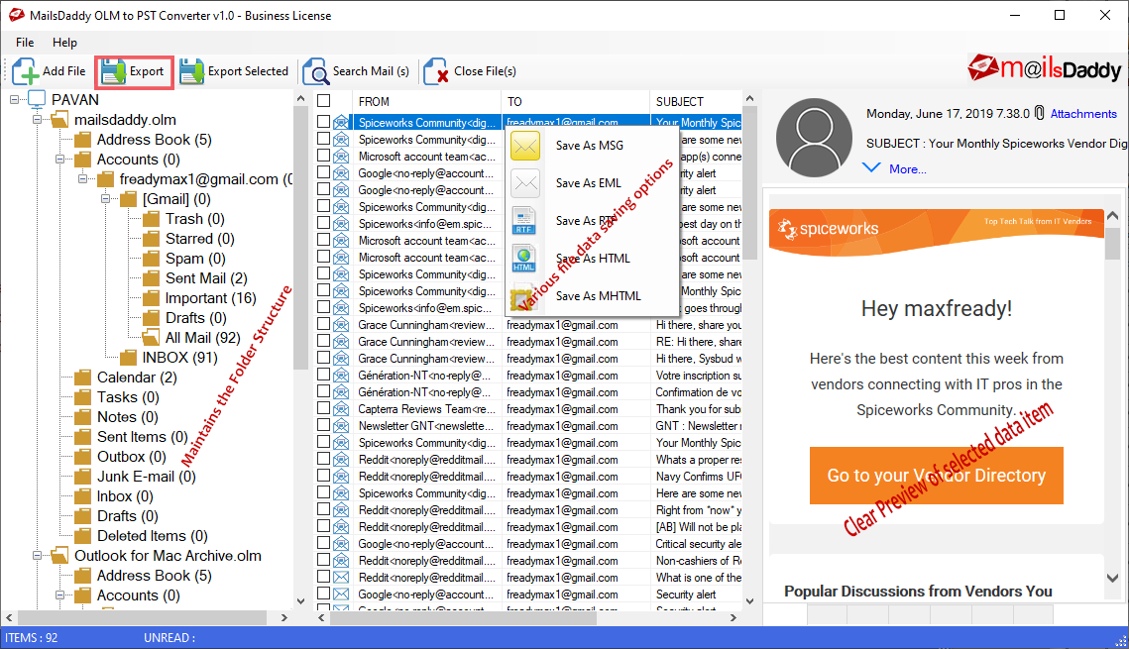
Task: Check the 'Non-cashiers' Reddit email checkbox
Action: tap(324, 560)
